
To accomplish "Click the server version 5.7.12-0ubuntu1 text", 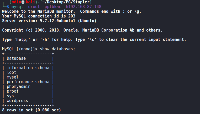I will pos(57,21).
